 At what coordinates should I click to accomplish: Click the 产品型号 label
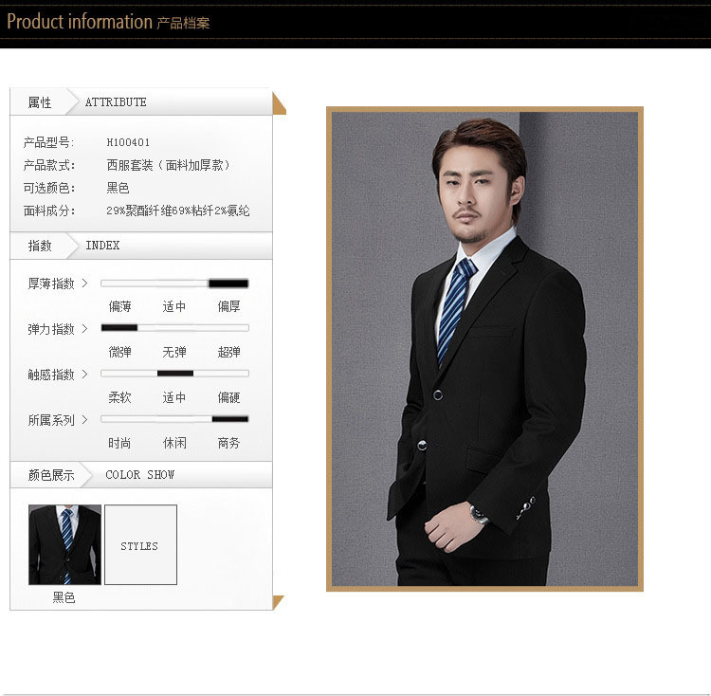pos(48,142)
